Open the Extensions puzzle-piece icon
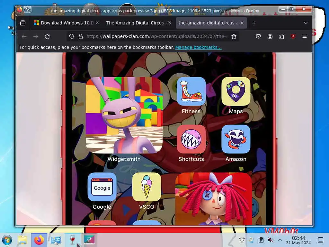Image resolution: width=329 pixels, height=247 pixels. pos(281,37)
